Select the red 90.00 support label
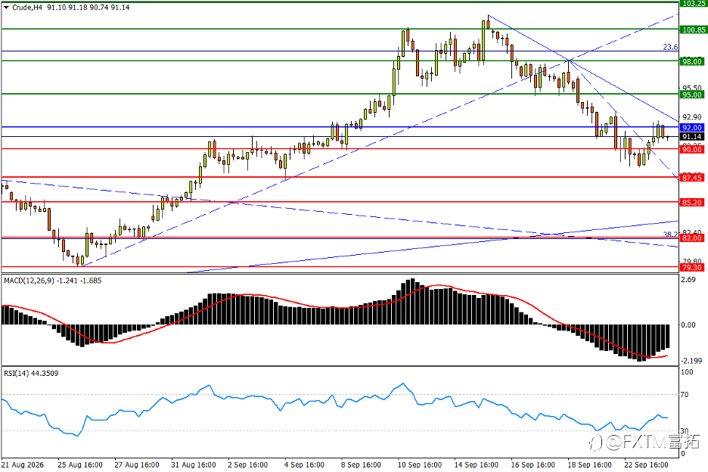 [x=692, y=150]
